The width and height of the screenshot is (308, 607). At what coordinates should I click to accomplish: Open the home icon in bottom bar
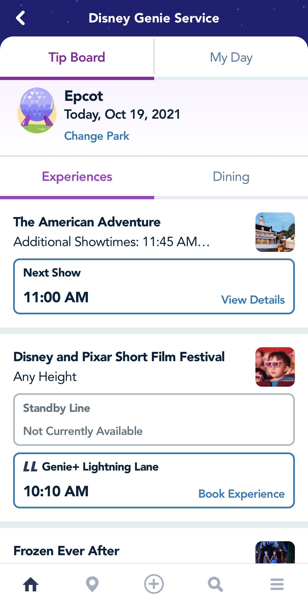pyautogui.click(x=31, y=584)
